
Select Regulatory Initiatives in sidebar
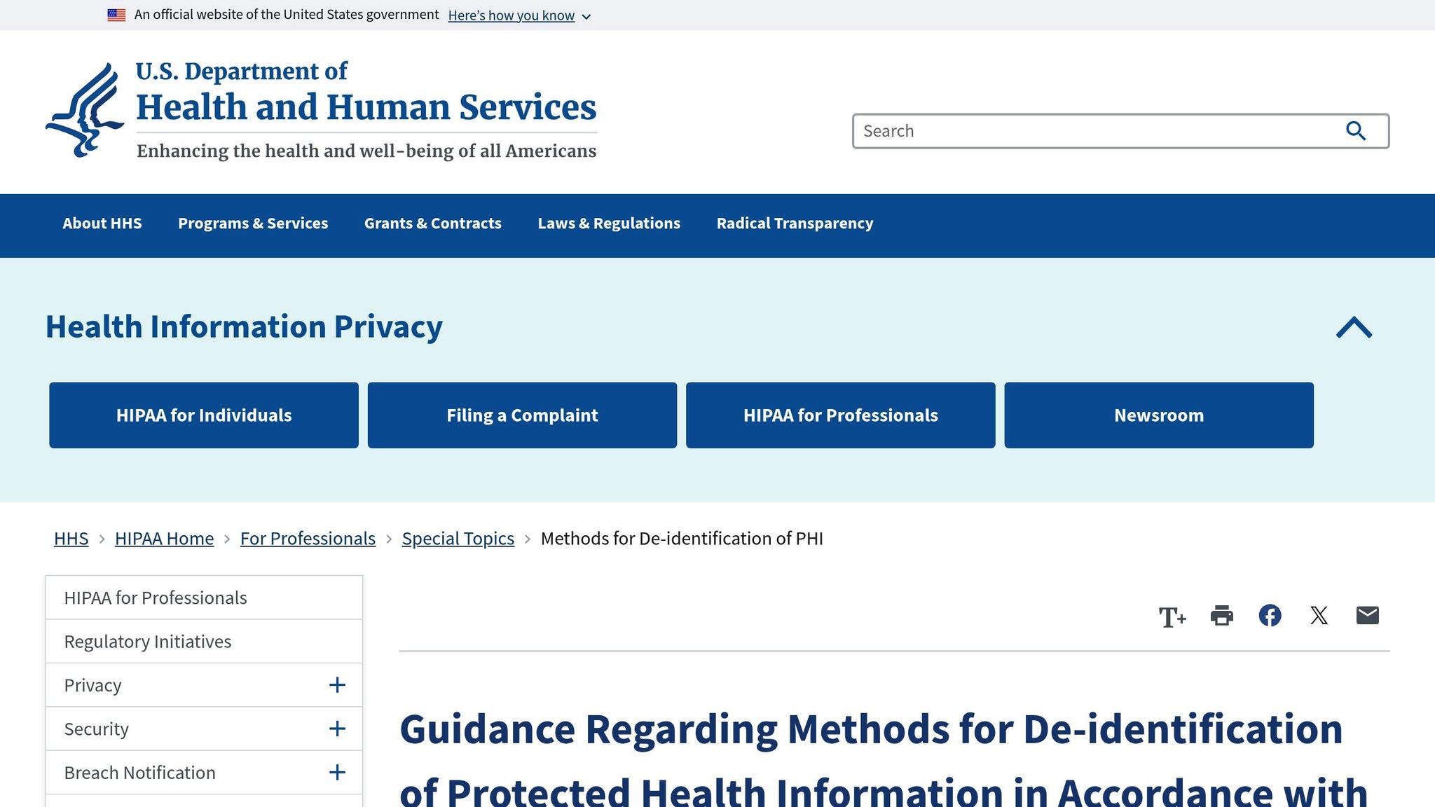[x=148, y=642]
